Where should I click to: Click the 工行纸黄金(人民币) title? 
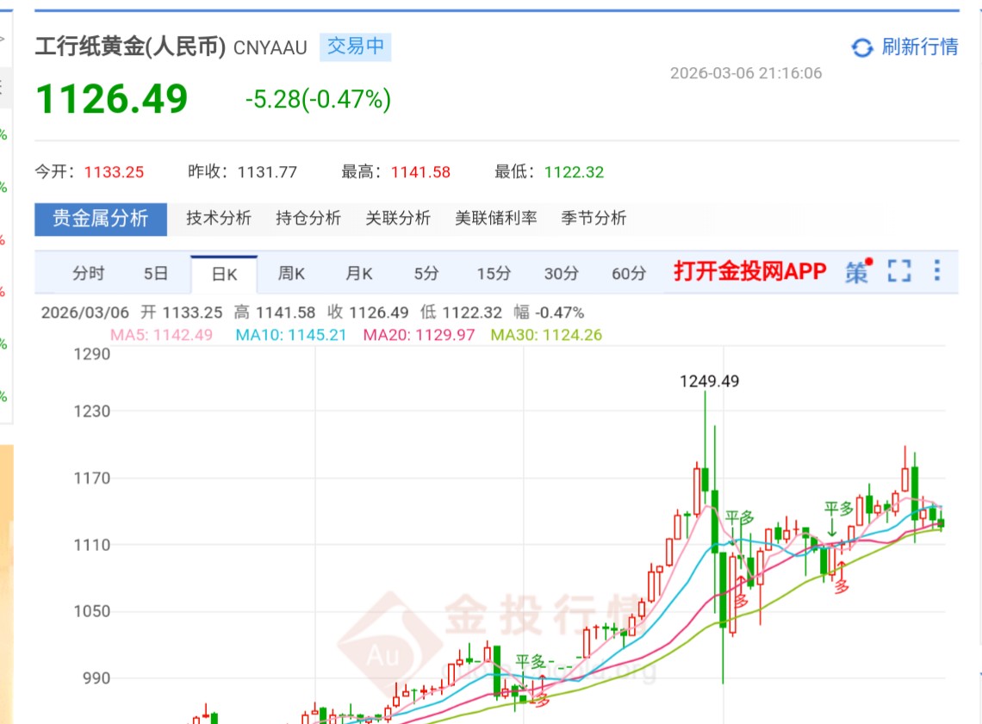(130, 47)
